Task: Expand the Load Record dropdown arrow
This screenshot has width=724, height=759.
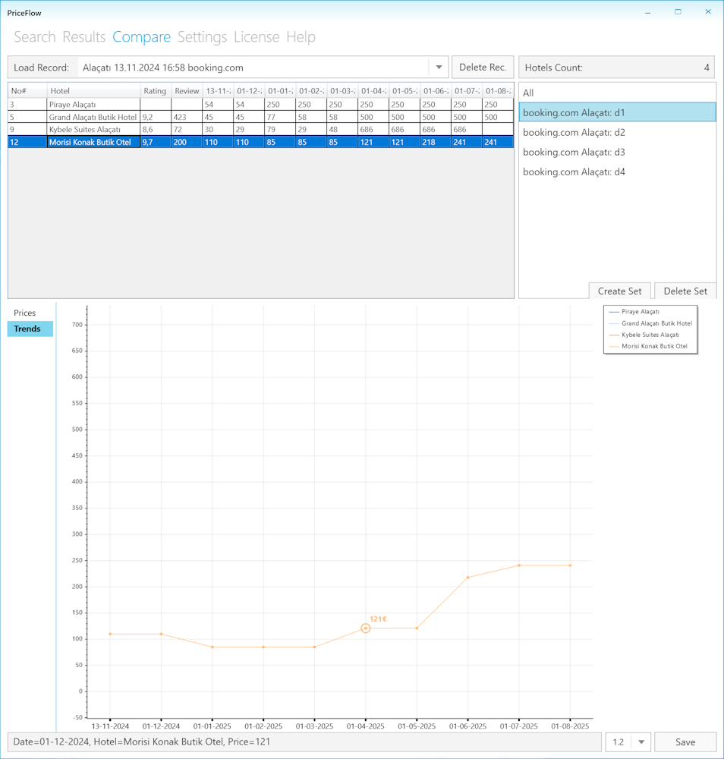Action: pos(439,68)
